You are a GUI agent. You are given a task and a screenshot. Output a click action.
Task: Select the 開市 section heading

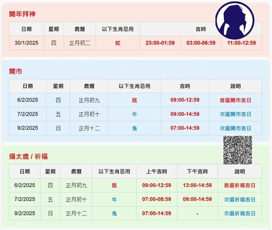click(x=15, y=71)
